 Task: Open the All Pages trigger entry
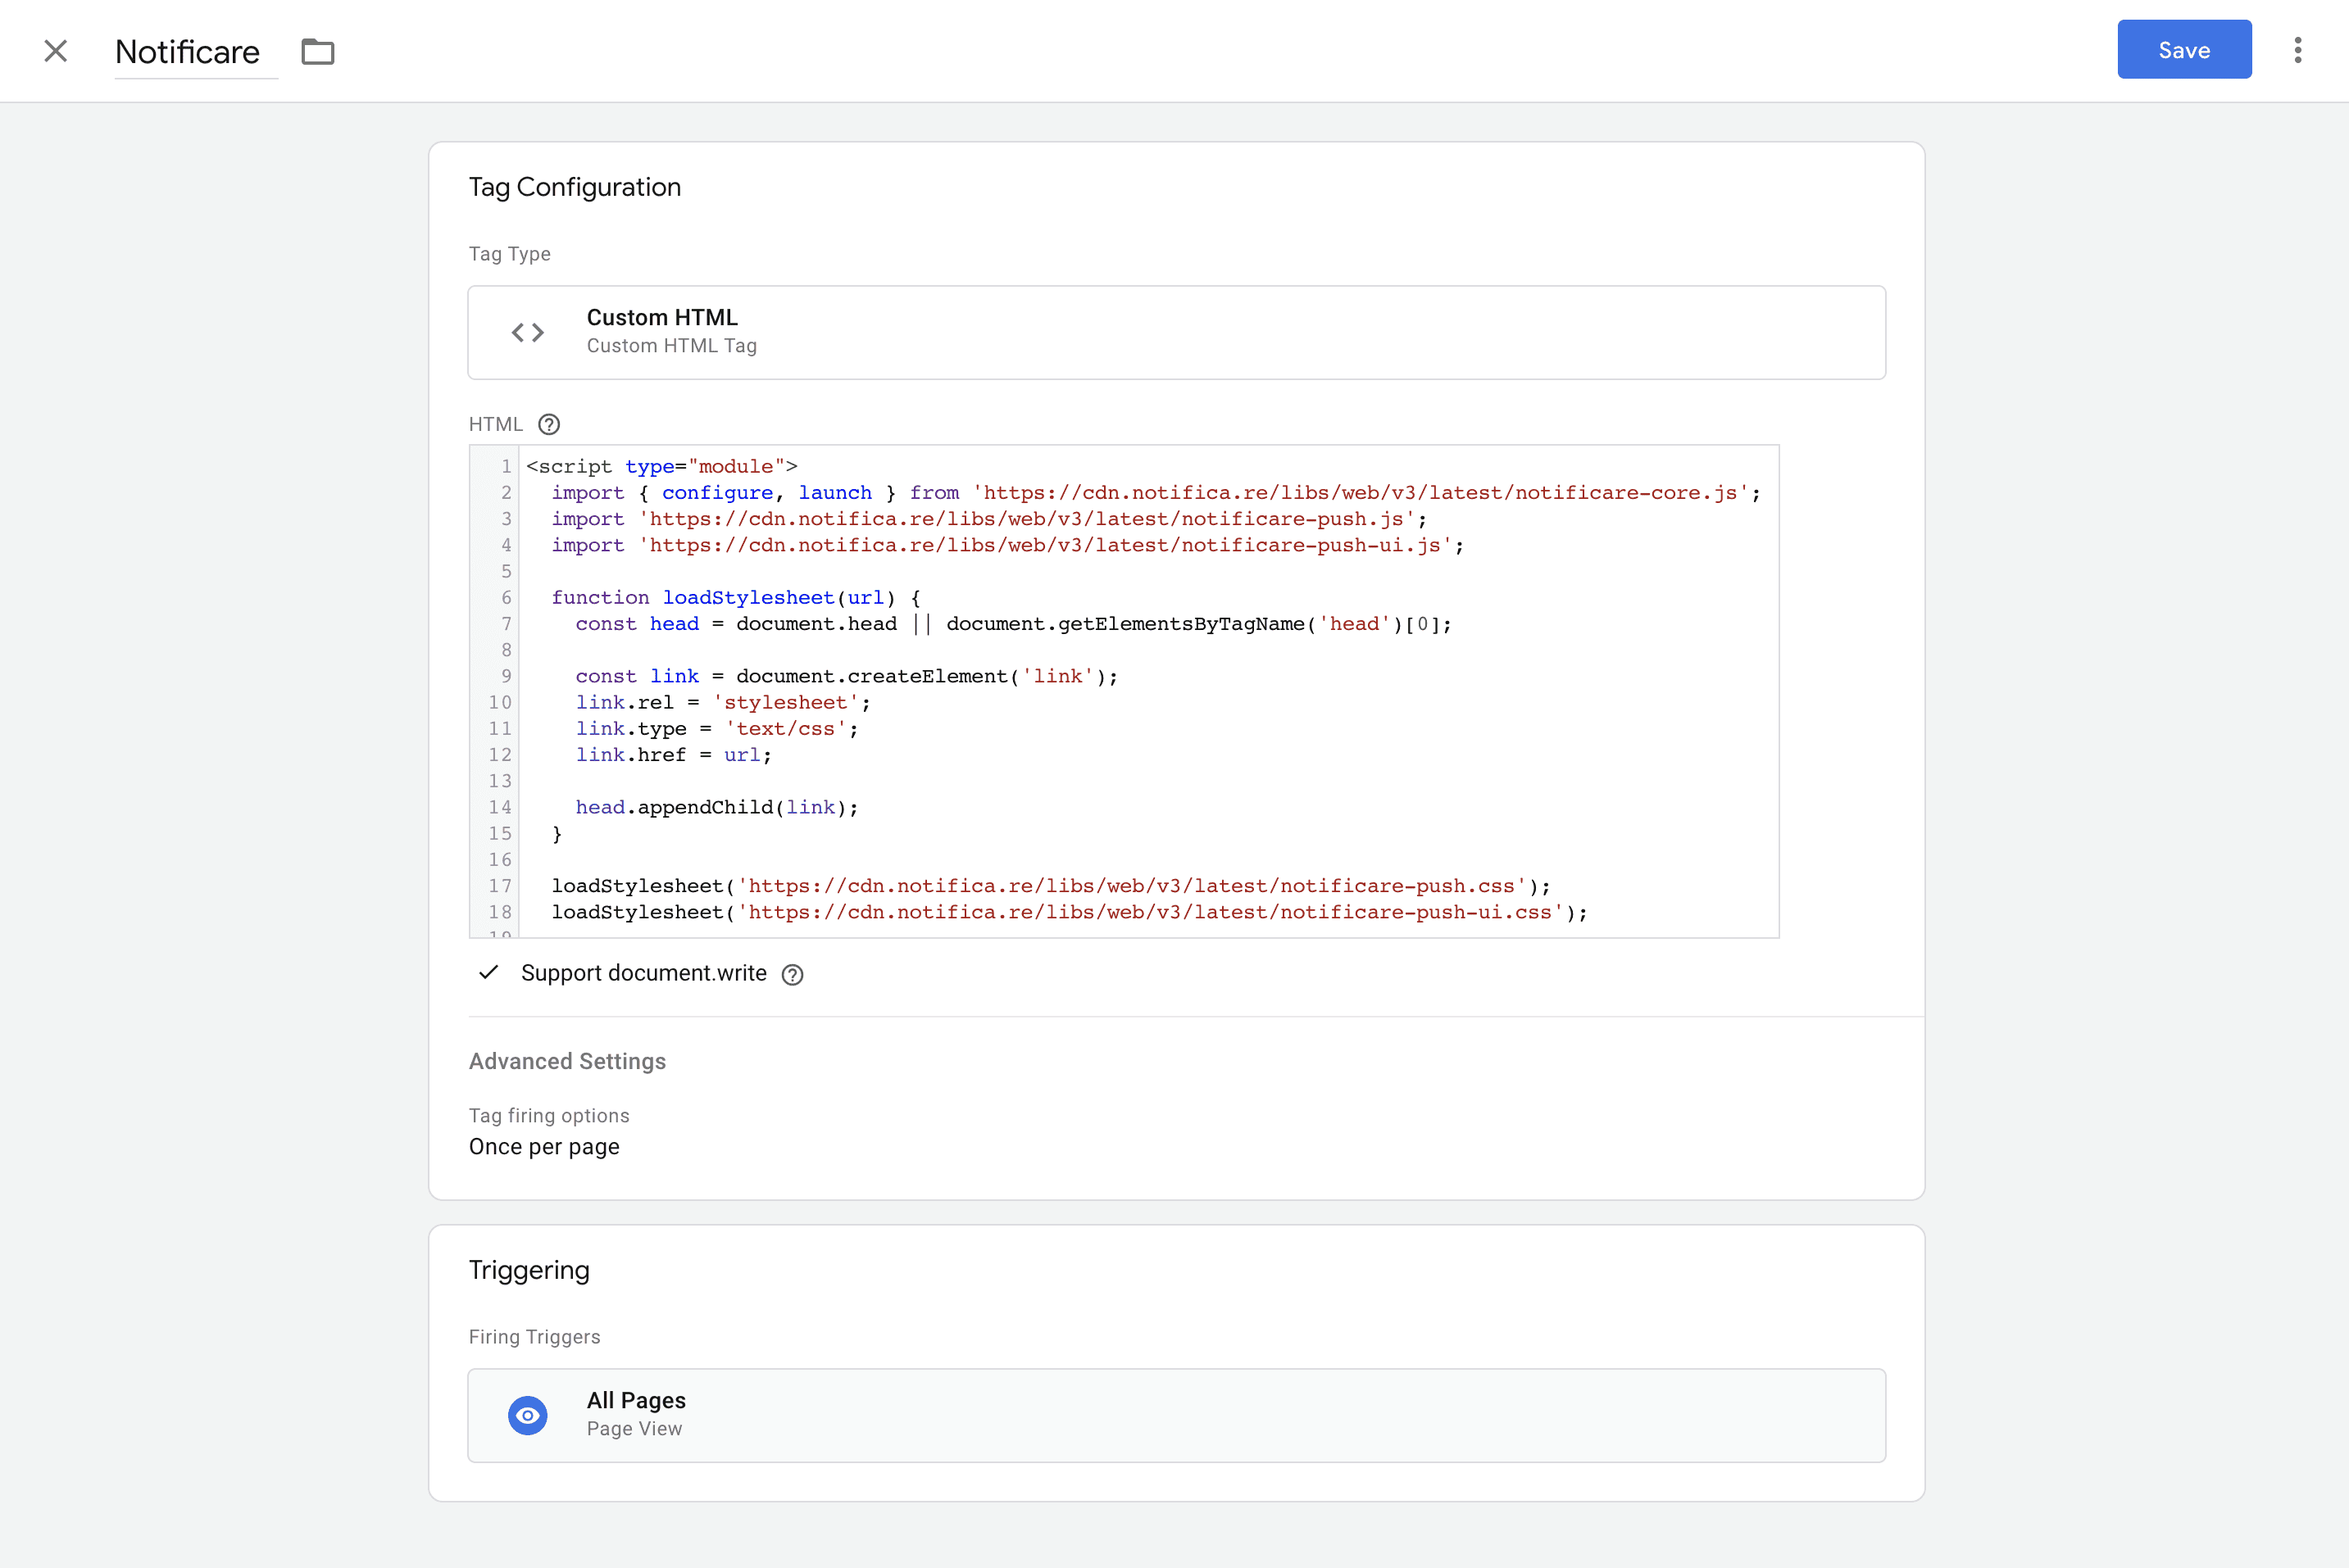coord(1176,1414)
